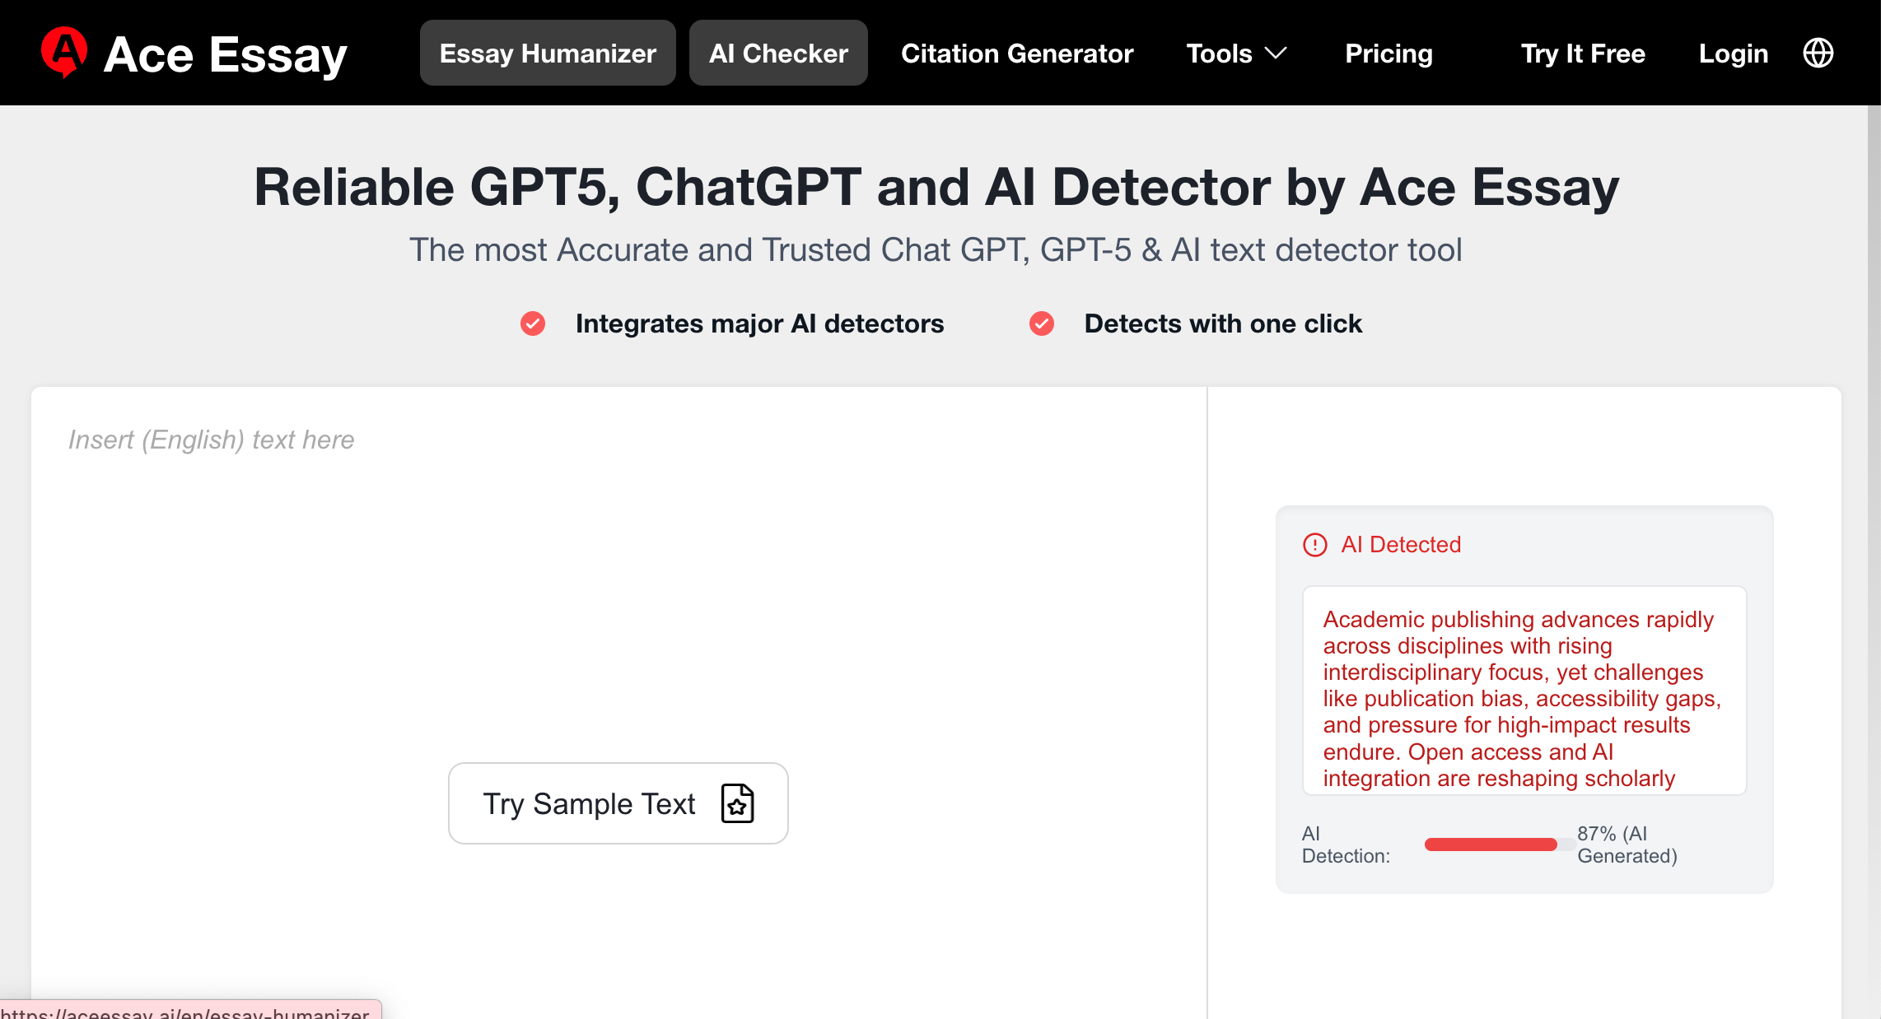Open the globe language selector
Image resolution: width=1881 pixels, height=1019 pixels.
pyautogui.click(x=1818, y=54)
